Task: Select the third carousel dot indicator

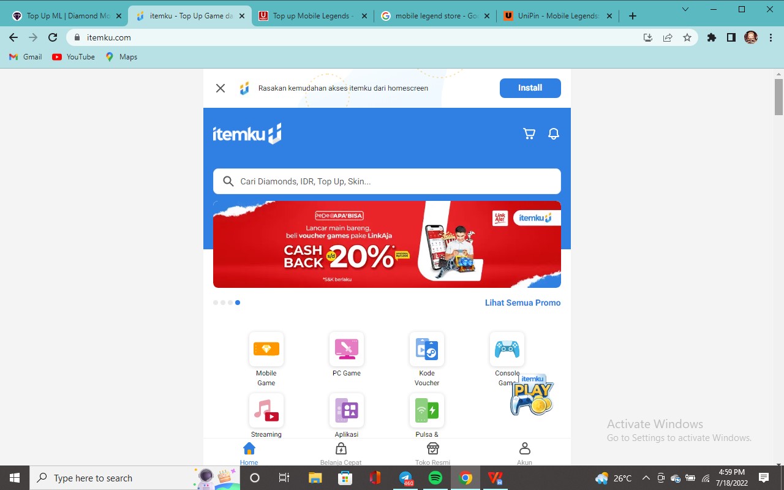Action: click(230, 303)
